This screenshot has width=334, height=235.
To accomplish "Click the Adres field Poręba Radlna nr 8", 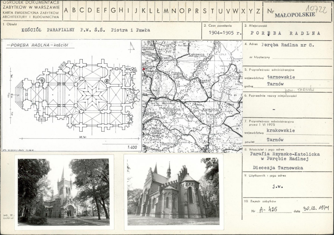I will [288, 45].
